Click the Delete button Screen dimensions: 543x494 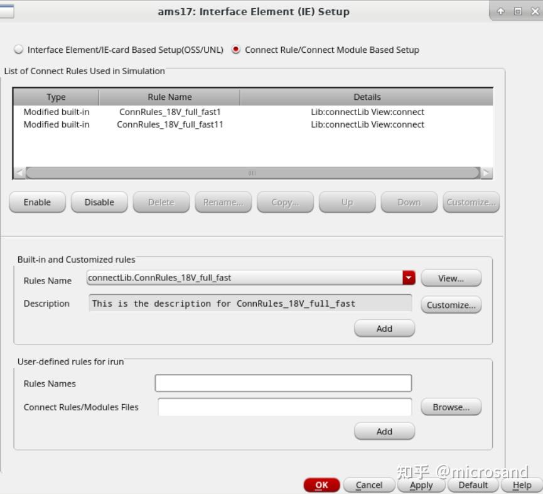[x=161, y=202]
